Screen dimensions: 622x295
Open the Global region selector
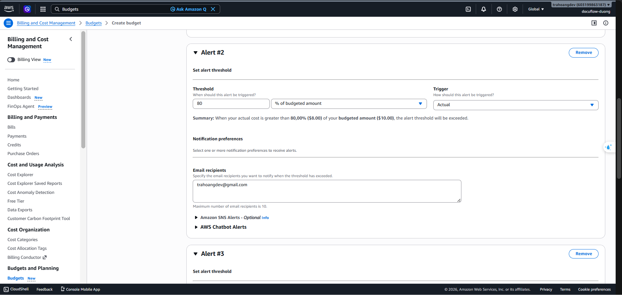536,9
